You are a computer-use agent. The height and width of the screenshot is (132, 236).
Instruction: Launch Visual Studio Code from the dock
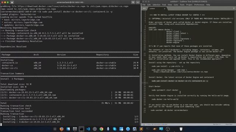[x=88, y=129]
